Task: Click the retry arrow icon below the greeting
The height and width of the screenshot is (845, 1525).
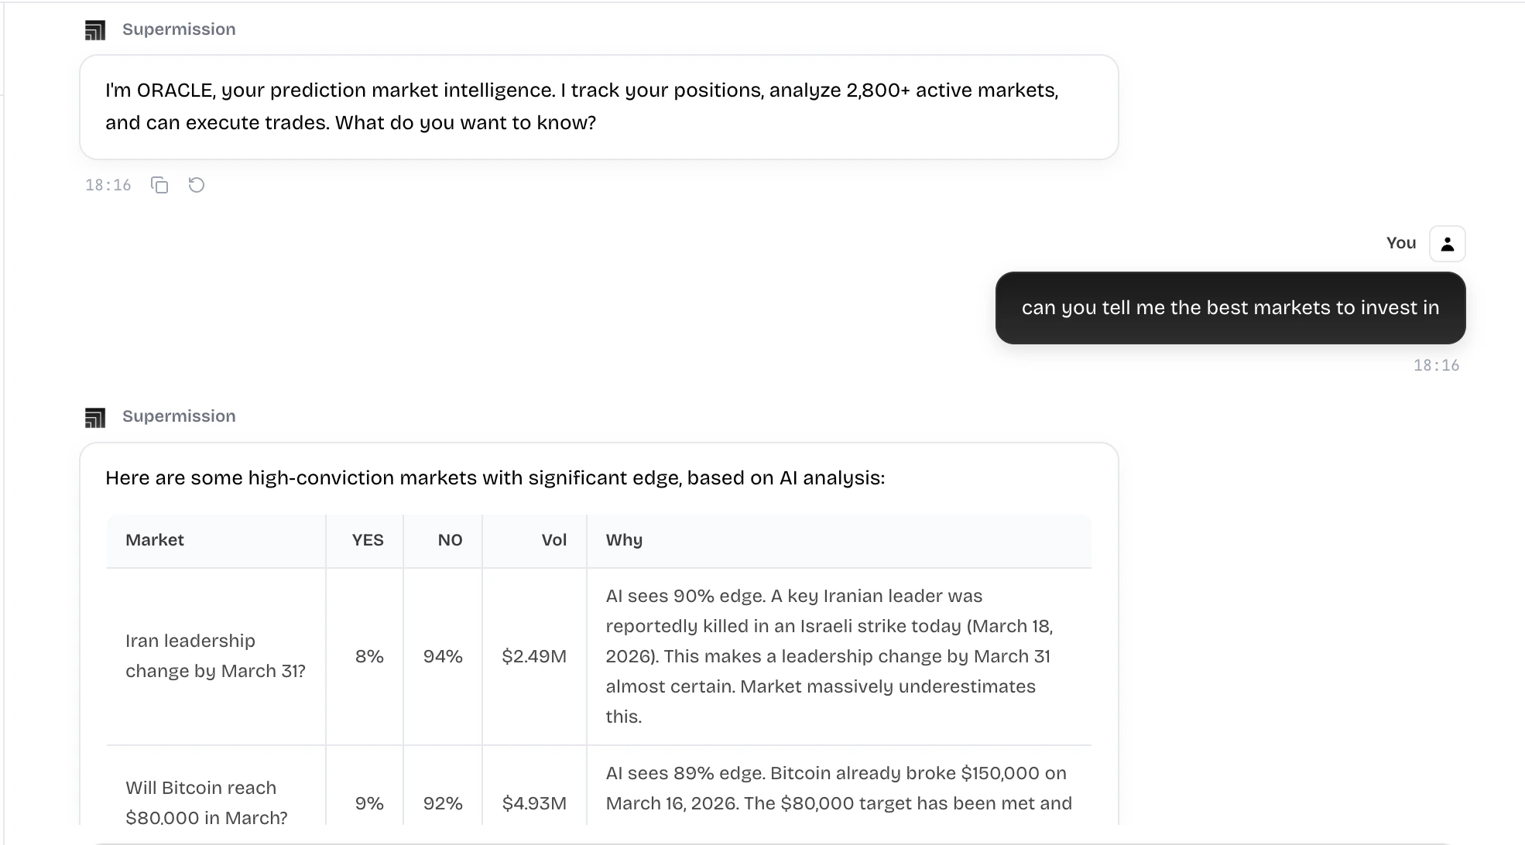Action: 196,184
